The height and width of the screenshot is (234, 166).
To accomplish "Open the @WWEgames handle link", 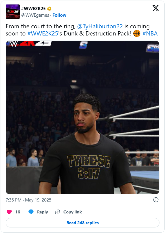I will point(35,15).
